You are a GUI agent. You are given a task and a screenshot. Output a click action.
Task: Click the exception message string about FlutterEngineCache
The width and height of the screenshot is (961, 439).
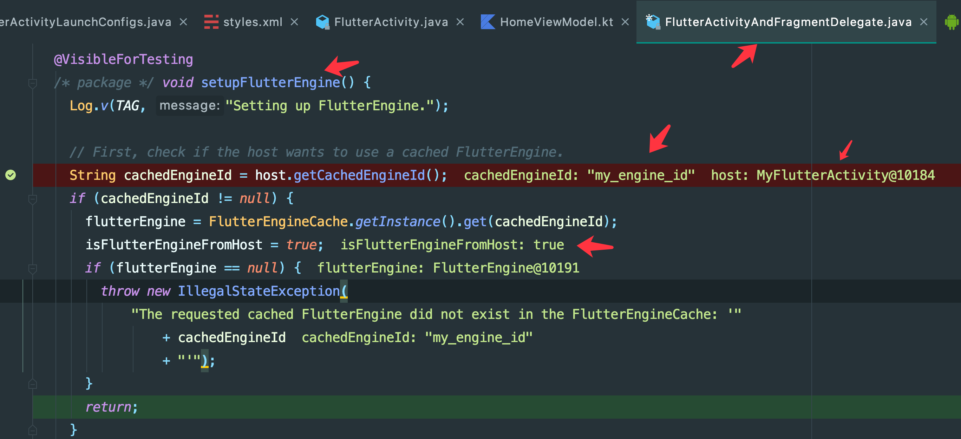click(x=436, y=314)
